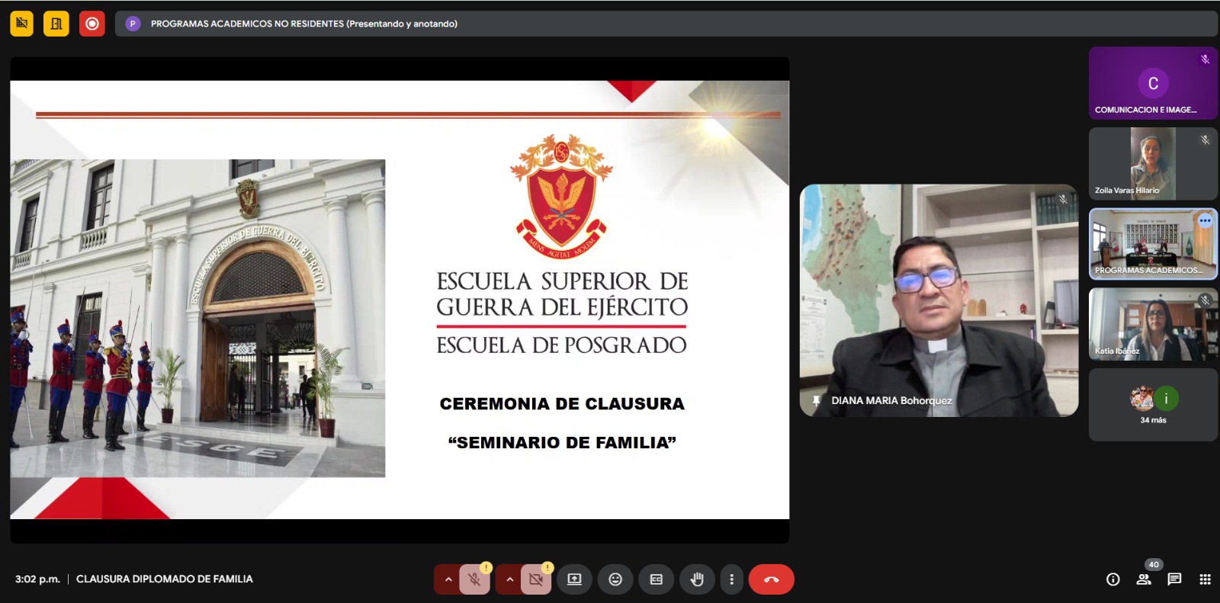Click the present screen icon
Screen dimensions: 1220x603
point(574,580)
